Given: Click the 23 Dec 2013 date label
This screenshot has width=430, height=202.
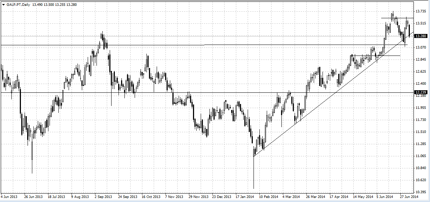Looking at the screenshot, I should [222, 197].
